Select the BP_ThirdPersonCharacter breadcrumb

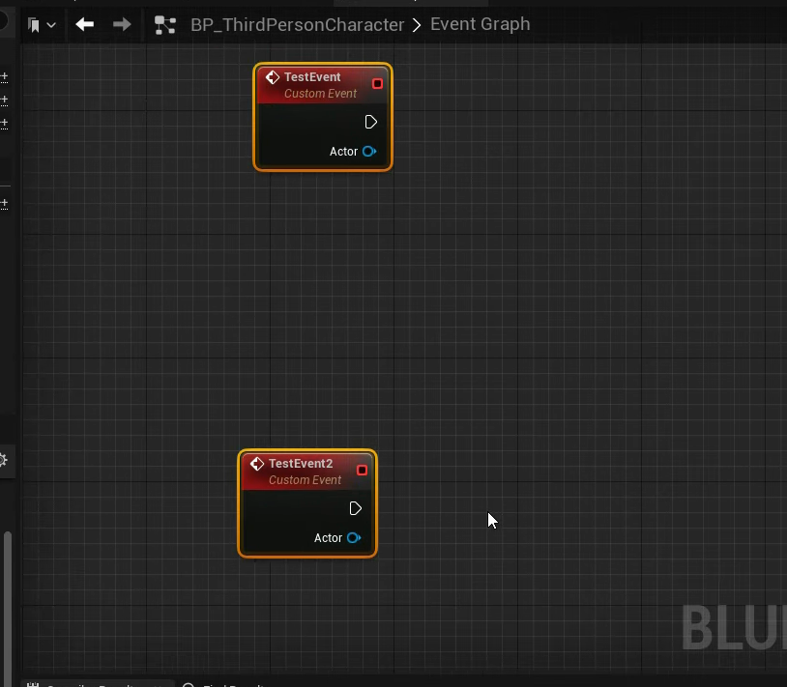297,25
